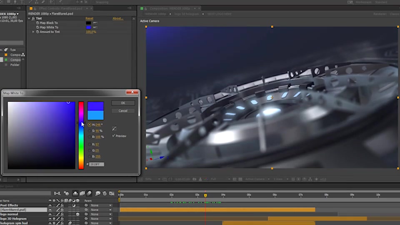Click the Reset link for Tint
The height and width of the screenshot is (225, 400).
point(89,18)
